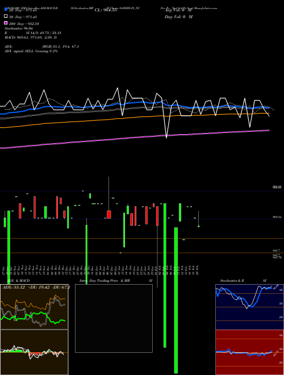284x375 pixels.
Task: Click the 'MACD: 969.61, 971.69, -2.08 D' line
Action: [x=31, y=37]
